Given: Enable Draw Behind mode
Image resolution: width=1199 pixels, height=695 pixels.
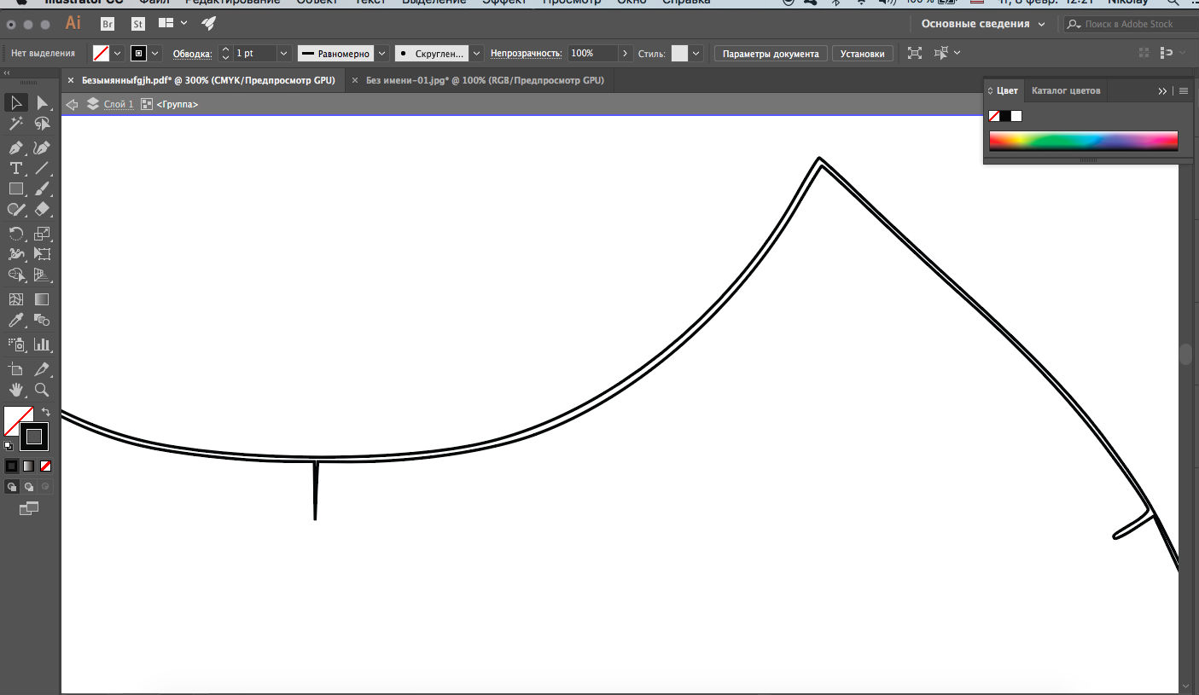Looking at the screenshot, I should pos(29,487).
